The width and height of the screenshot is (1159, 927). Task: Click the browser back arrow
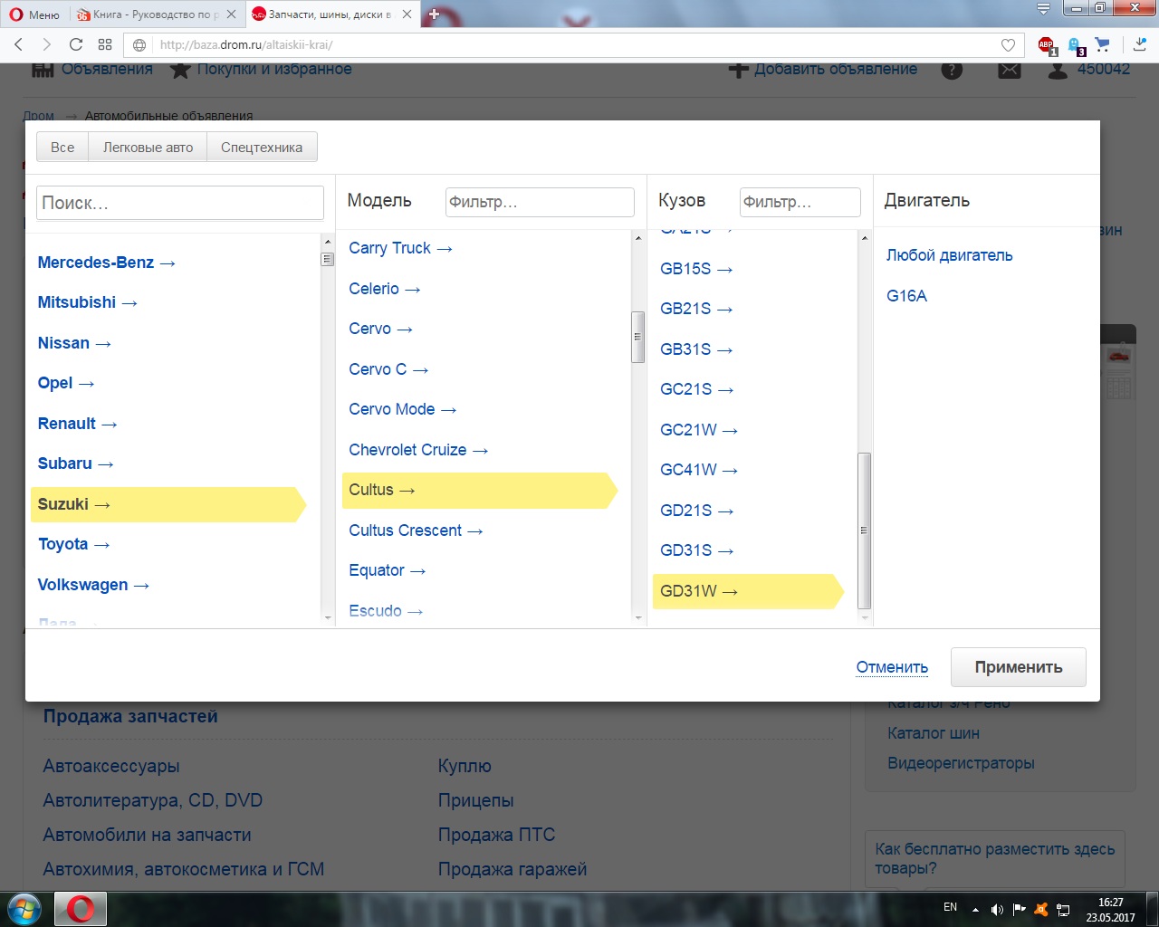tap(19, 44)
